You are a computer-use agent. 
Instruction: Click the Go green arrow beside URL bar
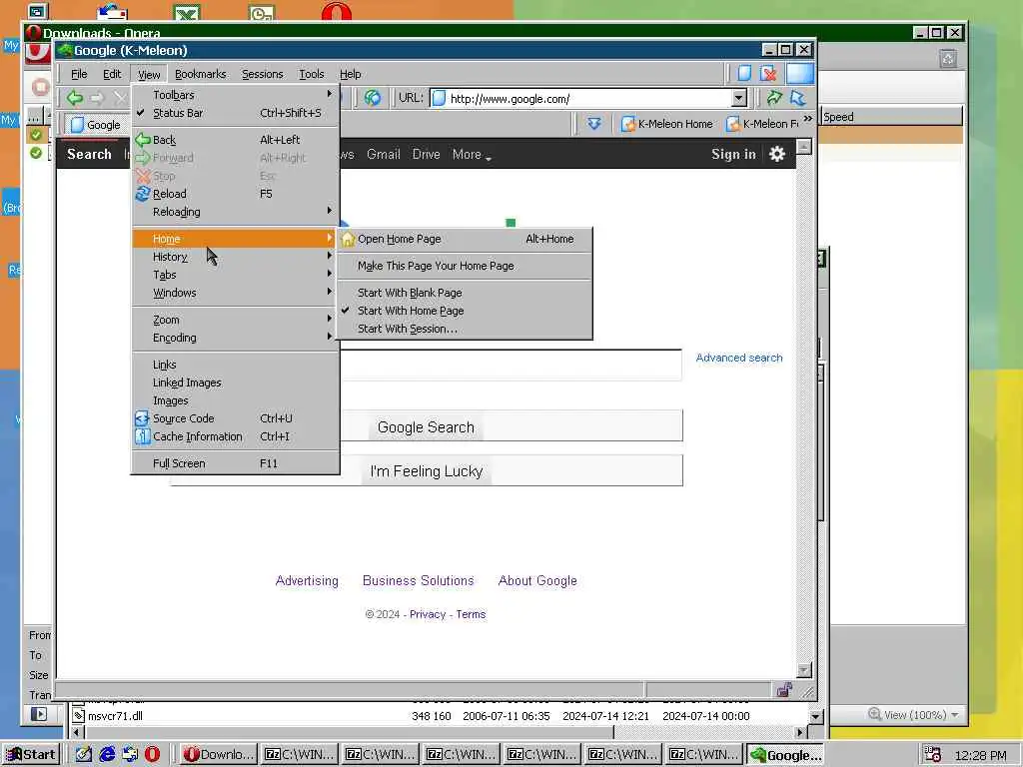(774, 98)
